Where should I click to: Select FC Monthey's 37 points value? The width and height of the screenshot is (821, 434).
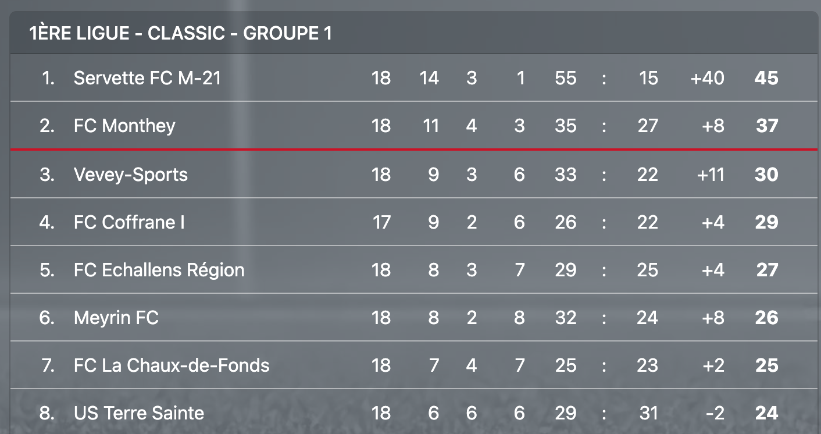tap(766, 126)
